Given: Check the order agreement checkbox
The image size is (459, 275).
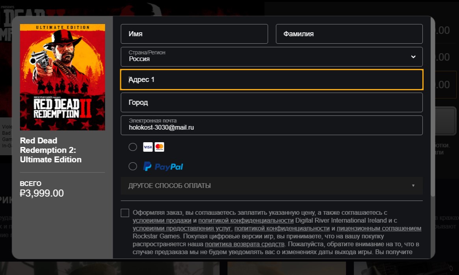Looking at the screenshot, I should pos(125,213).
